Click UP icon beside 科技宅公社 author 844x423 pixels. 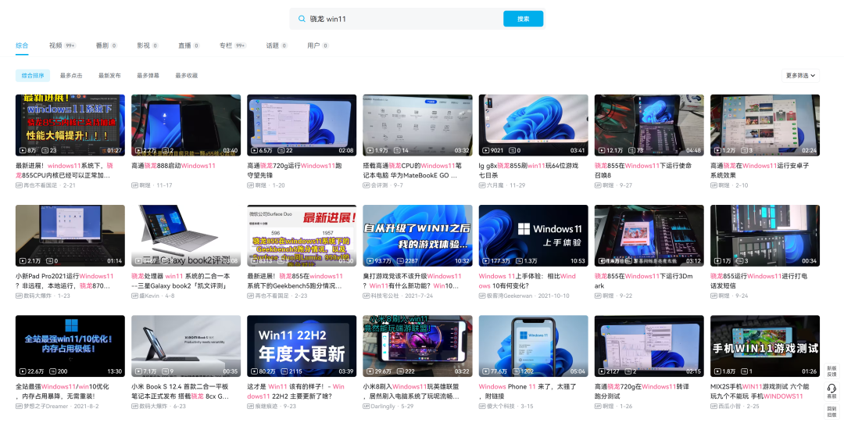[x=366, y=296]
